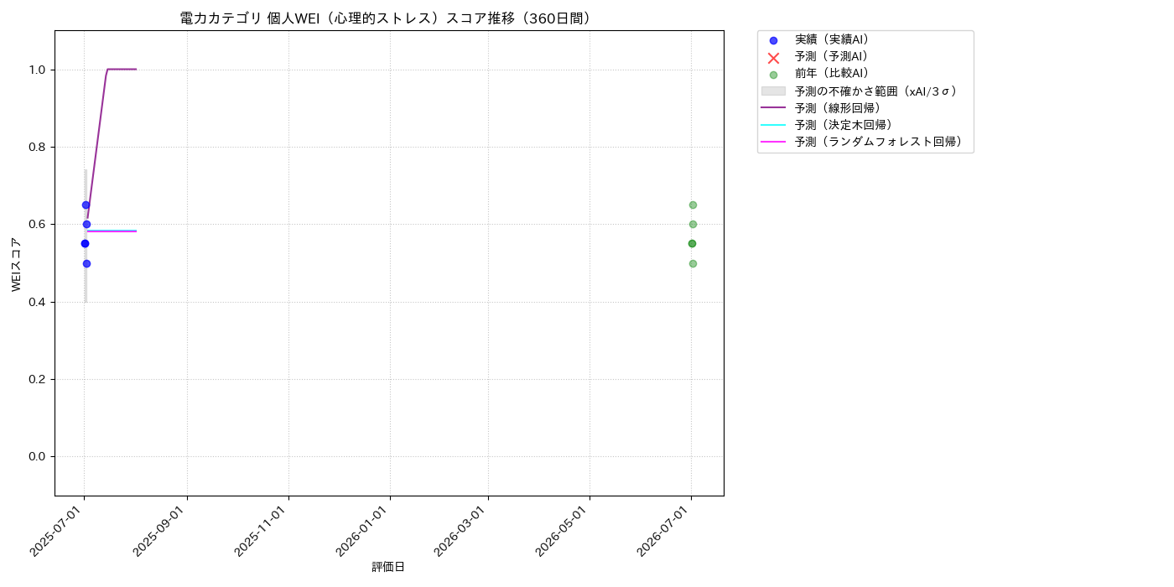Click the green previous-year point at 0.60
Viewport: 1174px width, 587px height.
(x=693, y=224)
